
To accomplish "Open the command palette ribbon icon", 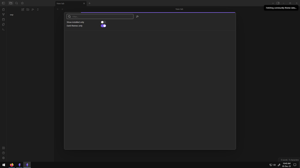I will coord(3,29).
